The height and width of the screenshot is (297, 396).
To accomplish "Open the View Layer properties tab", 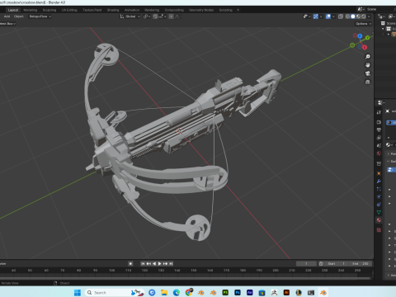I will pyautogui.click(x=379, y=138).
